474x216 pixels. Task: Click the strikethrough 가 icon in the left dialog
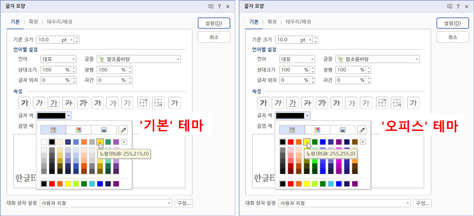click(x=68, y=102)
